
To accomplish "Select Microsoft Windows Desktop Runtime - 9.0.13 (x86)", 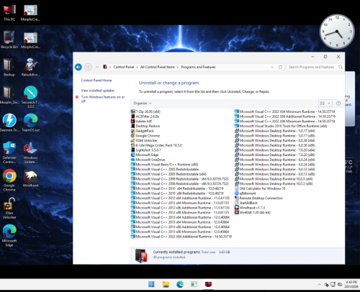I will (274, 174).
